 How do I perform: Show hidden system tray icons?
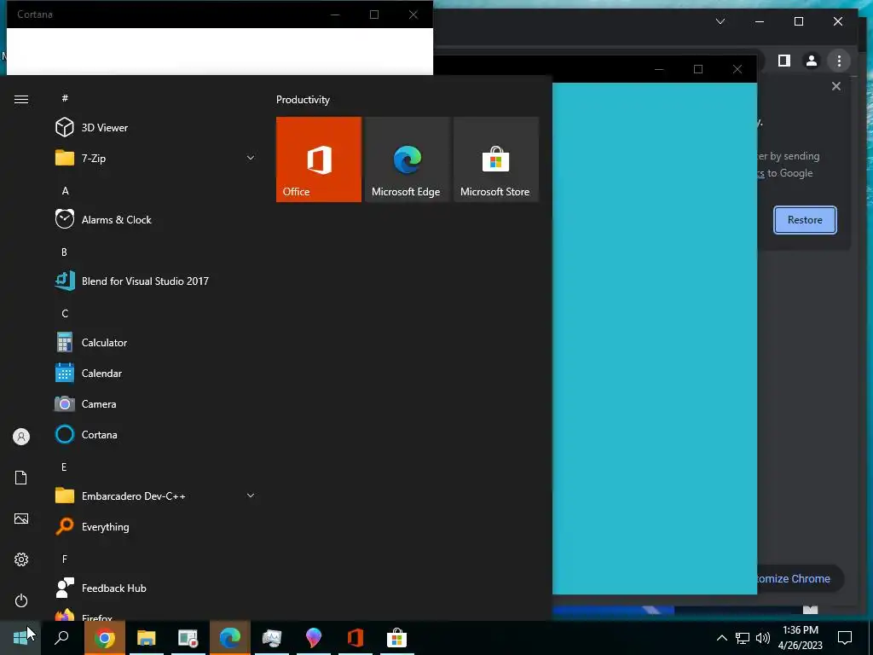(721, 638)
